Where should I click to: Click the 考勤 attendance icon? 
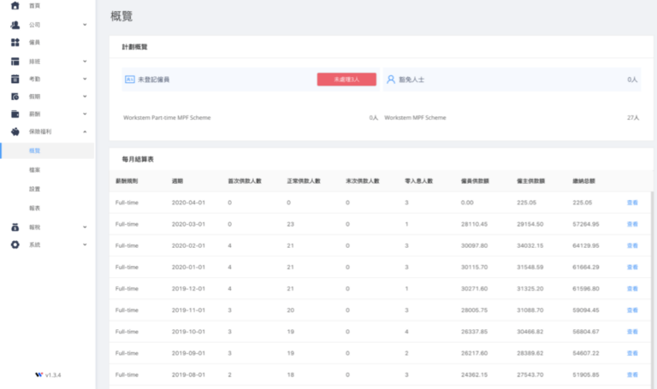(15, 79)
